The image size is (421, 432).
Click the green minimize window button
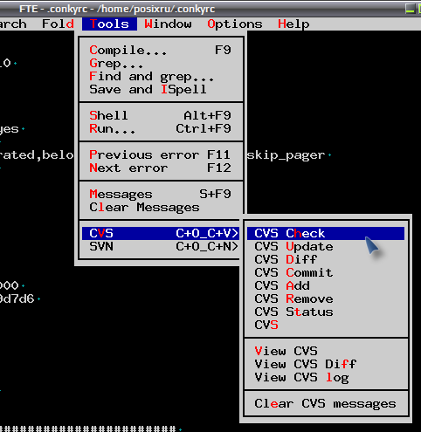pyautogui.click(x=410, y=9)
